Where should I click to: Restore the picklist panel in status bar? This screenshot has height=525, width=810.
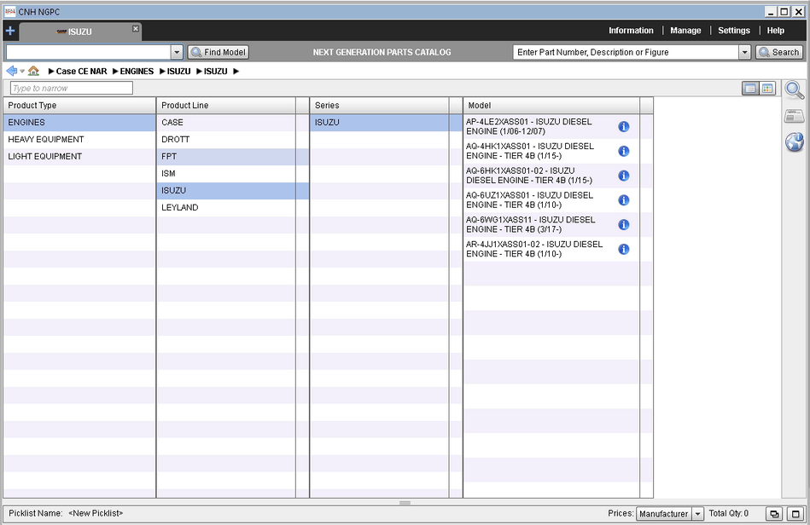(773, 514)
